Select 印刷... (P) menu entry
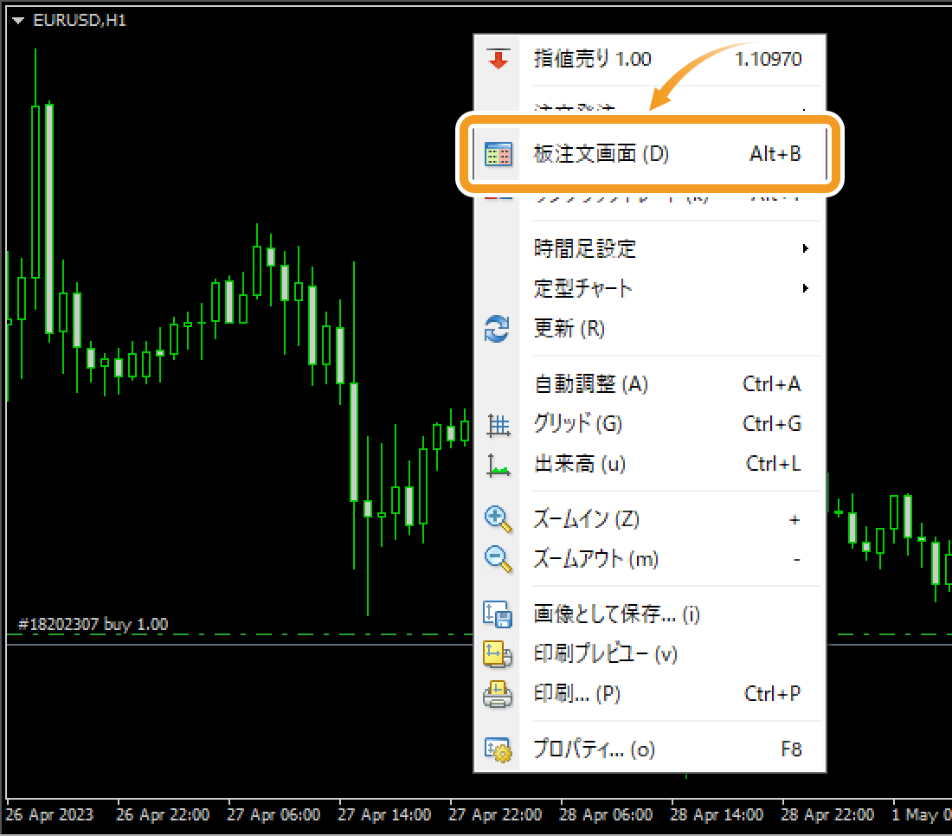Image resolution: width=952 pixels, height=836 pixels. 650,694
